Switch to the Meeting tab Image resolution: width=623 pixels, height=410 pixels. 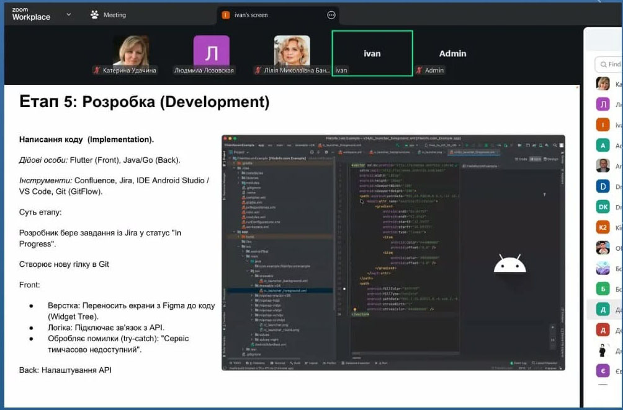(x=108, y=15)
